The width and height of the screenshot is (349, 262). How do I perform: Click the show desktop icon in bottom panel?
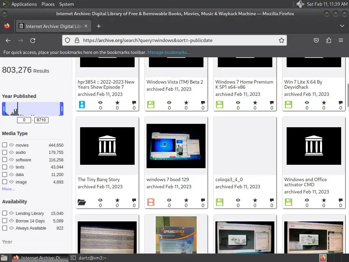pos(4,258)
